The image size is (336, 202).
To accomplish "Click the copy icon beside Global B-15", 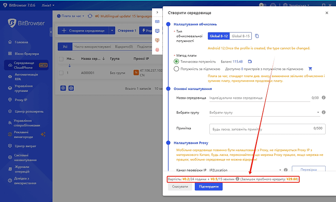I will point(257,36).
